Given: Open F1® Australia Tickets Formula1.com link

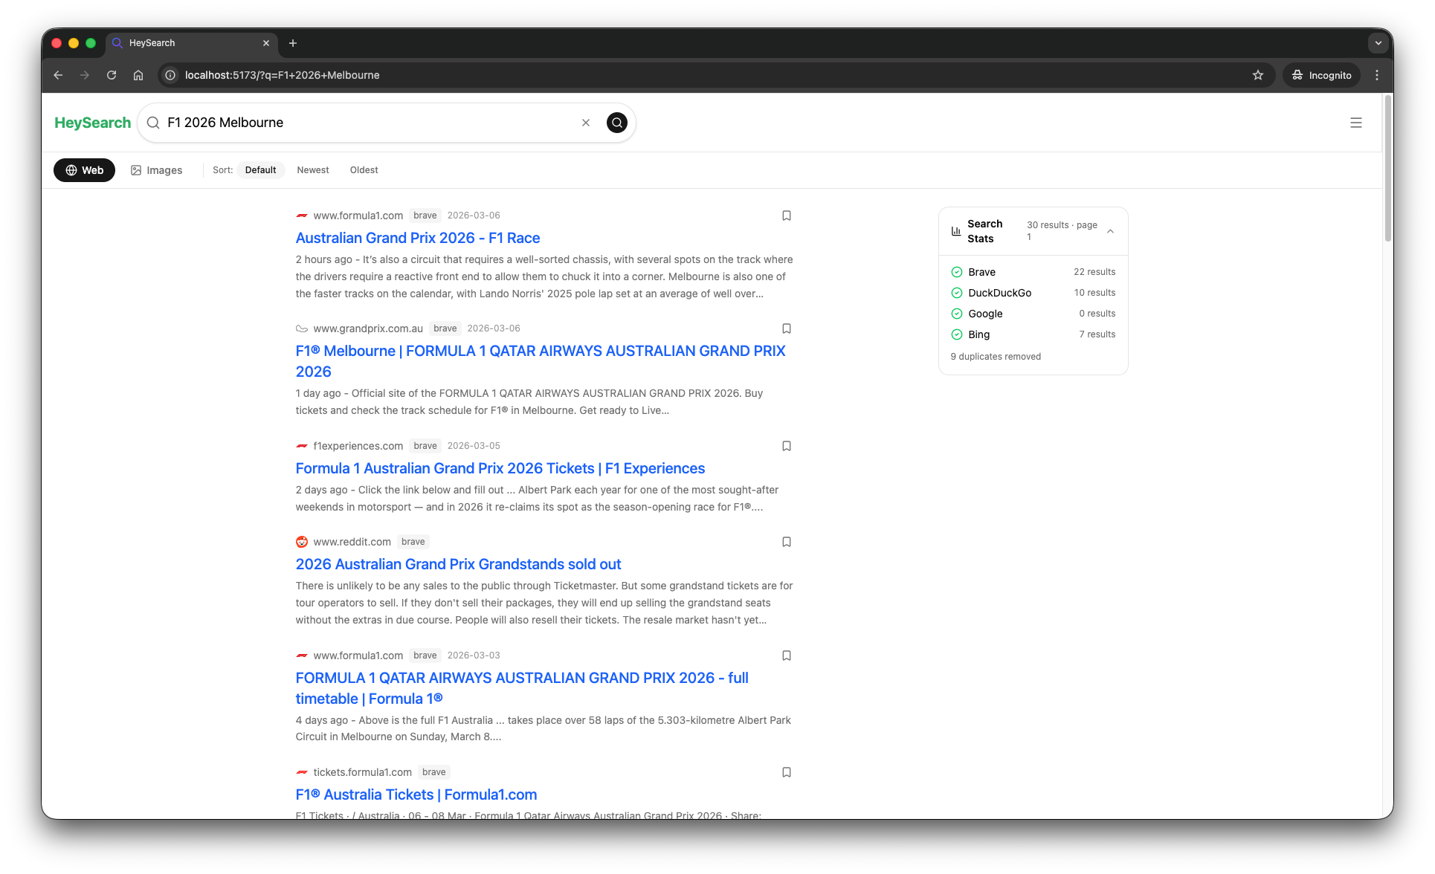Looking at the screenshot, I should (416, 794).
